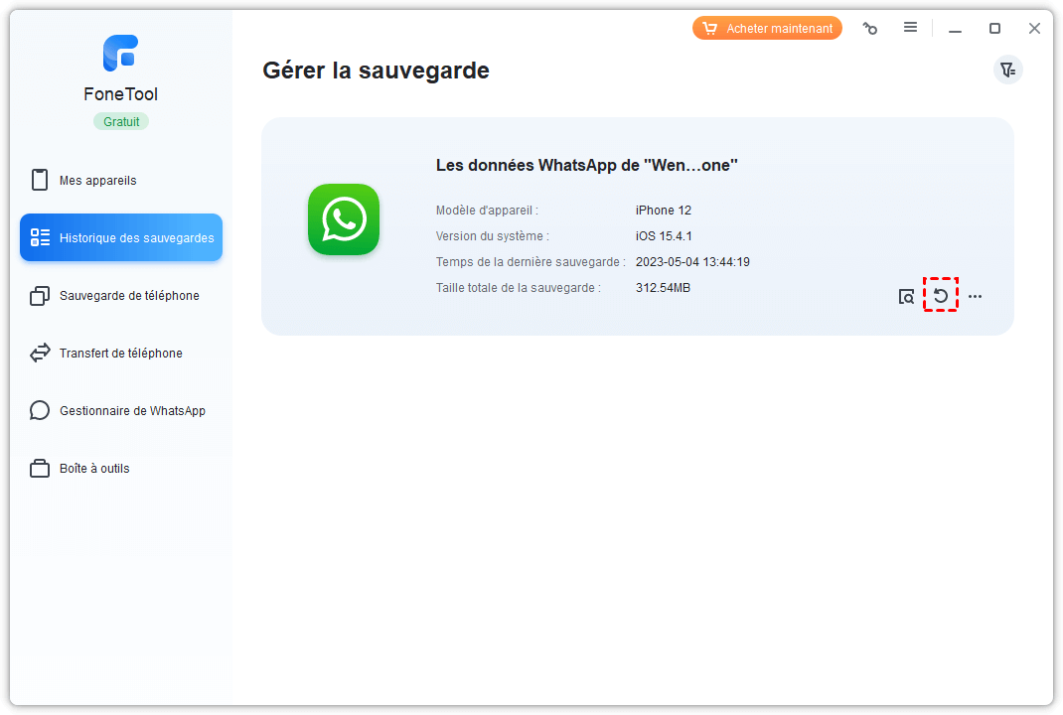Click the Gratuit license badge
The height and width of the screenshot is (715, 1063).
tap(121, 121)
